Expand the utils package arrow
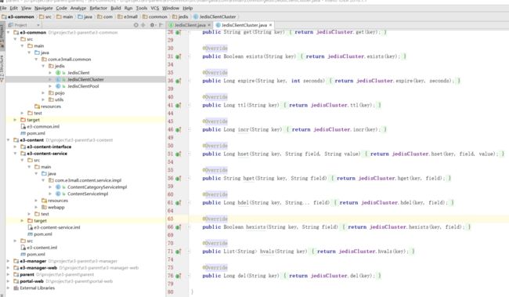The width and height of the screenshot is (509, 297). 43,100
